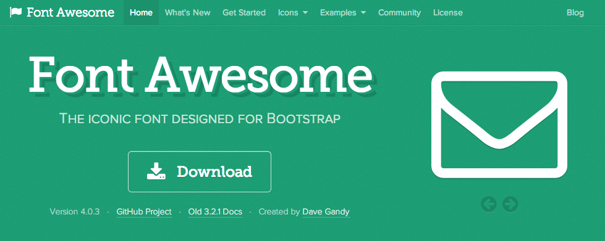Expand the Examples dropdown menu
Screen dimensions: 605x241
[x=343, y=13]
